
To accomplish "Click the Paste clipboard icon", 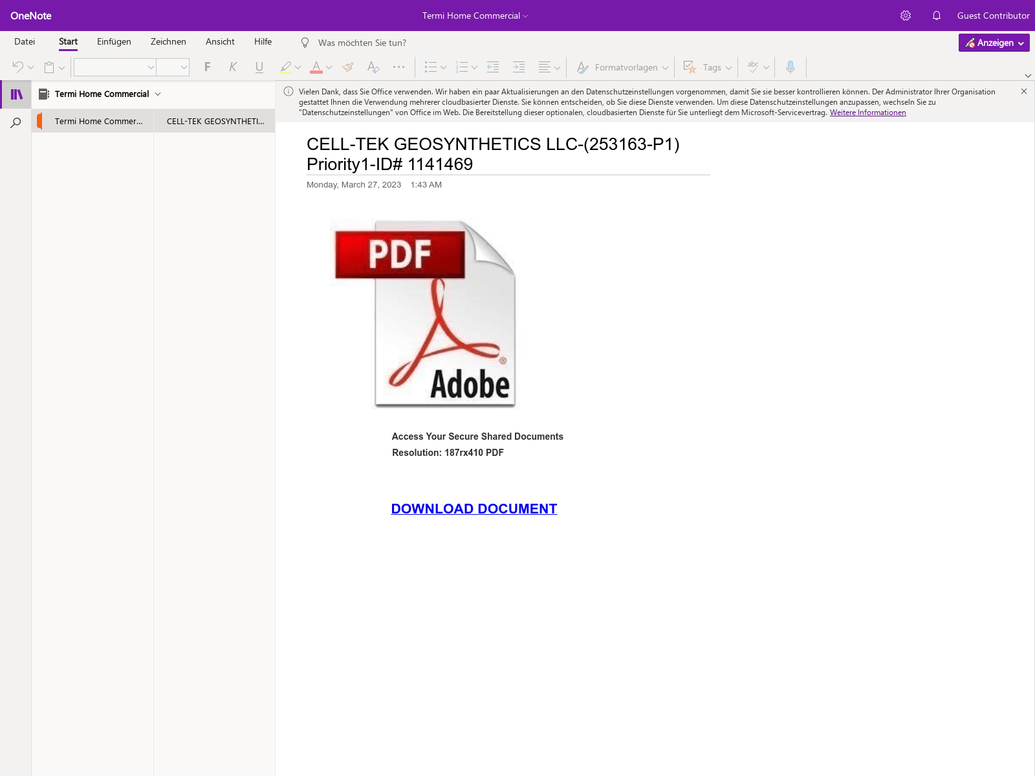I will pos(49,67).
